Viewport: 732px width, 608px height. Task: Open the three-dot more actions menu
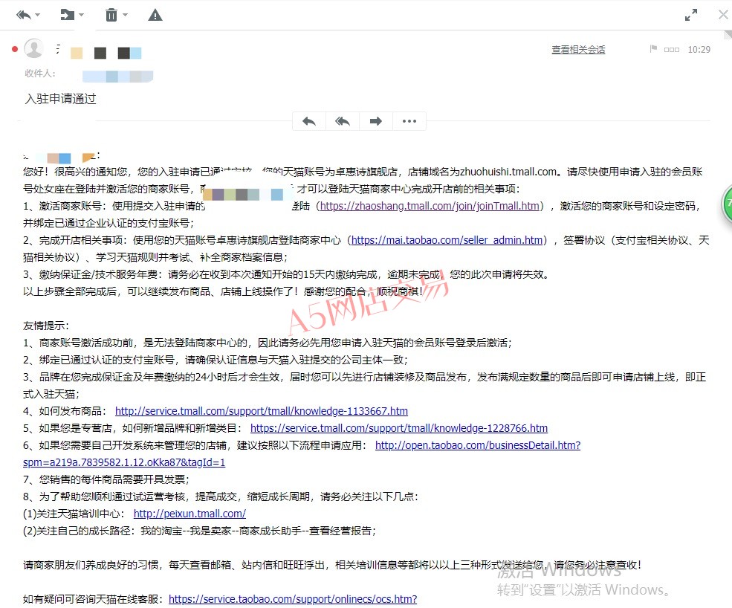coord(409,121)
